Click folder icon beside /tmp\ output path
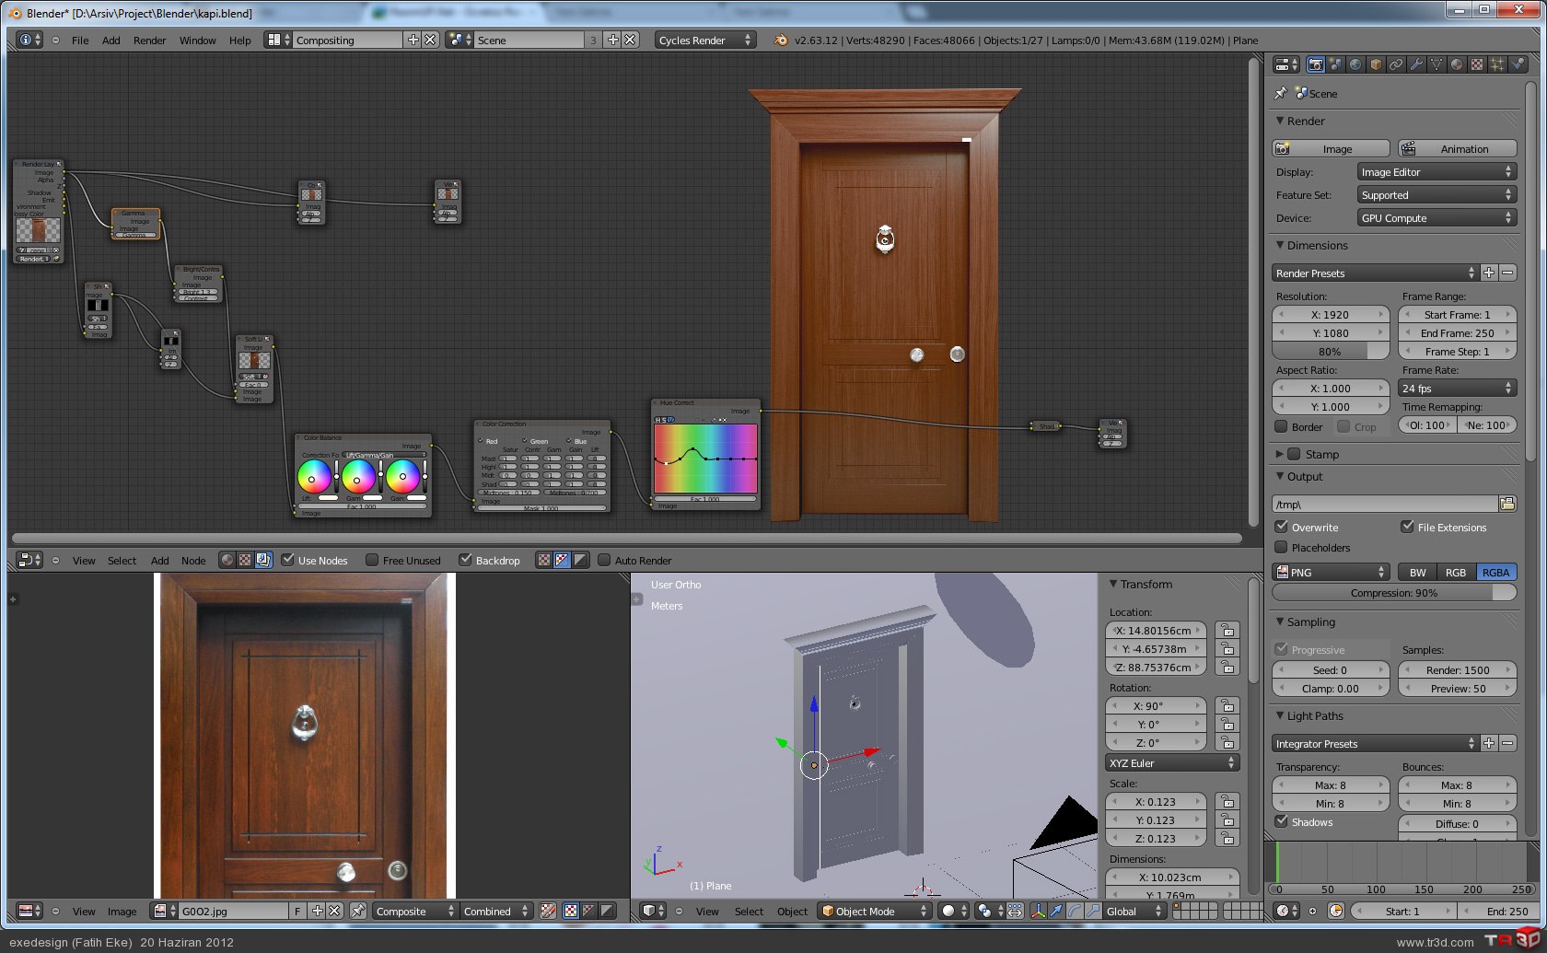Image resolution: width=1547 pixels, height=953 pixels. [x=1507, y=504]
